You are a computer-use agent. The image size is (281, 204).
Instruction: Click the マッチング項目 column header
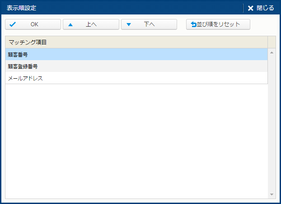coord(136,43)
